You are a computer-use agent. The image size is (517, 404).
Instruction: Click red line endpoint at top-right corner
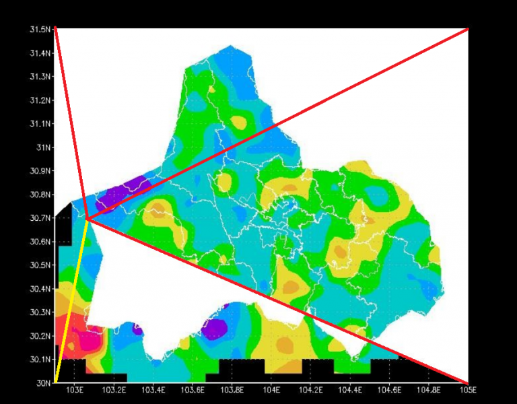467,29
